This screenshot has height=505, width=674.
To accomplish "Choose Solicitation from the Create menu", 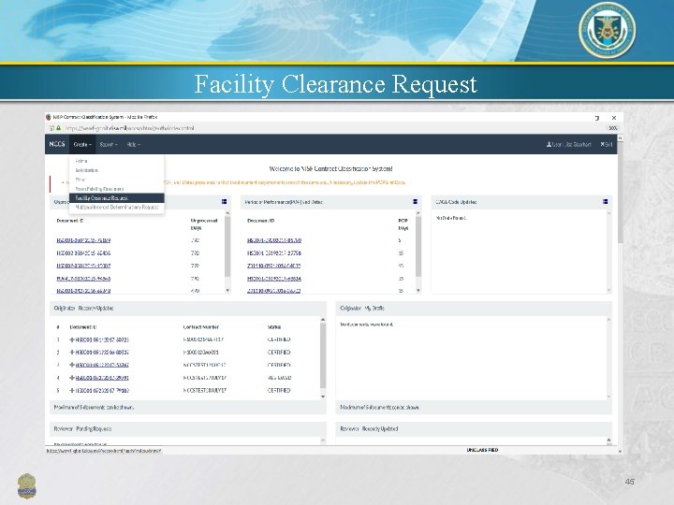I will 87,170.
